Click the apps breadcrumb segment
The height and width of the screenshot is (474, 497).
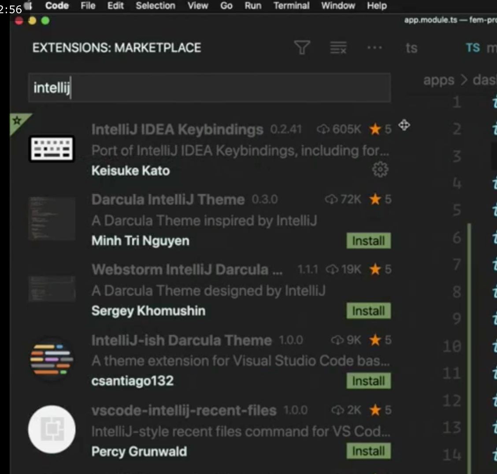(x=439, y=80)
